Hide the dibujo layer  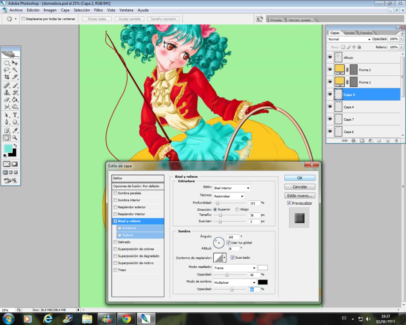(x=330, y=57)
